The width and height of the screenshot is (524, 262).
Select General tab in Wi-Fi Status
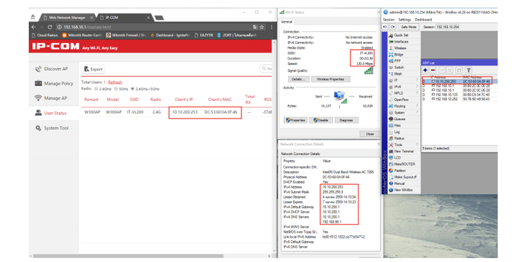pyautogui.click(x=286, y=22)
